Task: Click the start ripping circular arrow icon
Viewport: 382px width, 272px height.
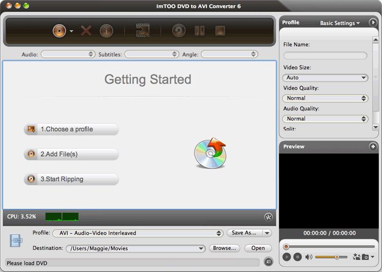Action: [x=179, y=31]
